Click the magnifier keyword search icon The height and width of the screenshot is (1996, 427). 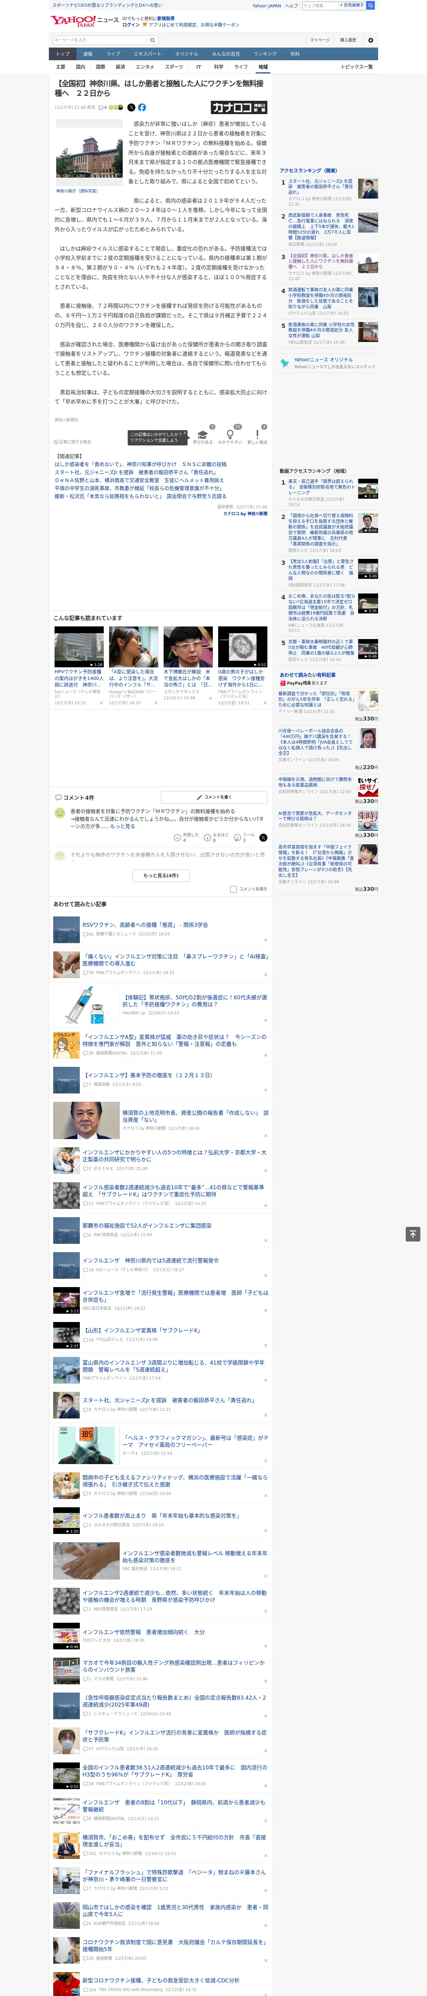pos(152,40)
